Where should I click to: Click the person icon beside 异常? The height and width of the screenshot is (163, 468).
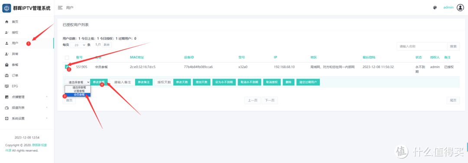(6, 54)
